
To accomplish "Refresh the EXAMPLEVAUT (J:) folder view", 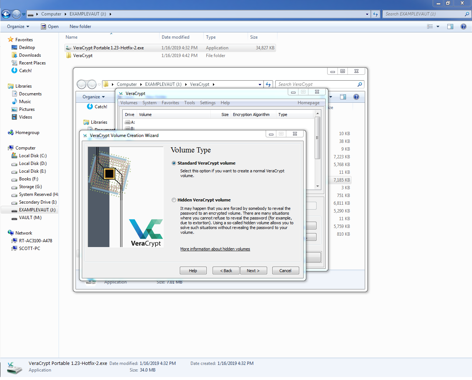I will coord(375,14).
